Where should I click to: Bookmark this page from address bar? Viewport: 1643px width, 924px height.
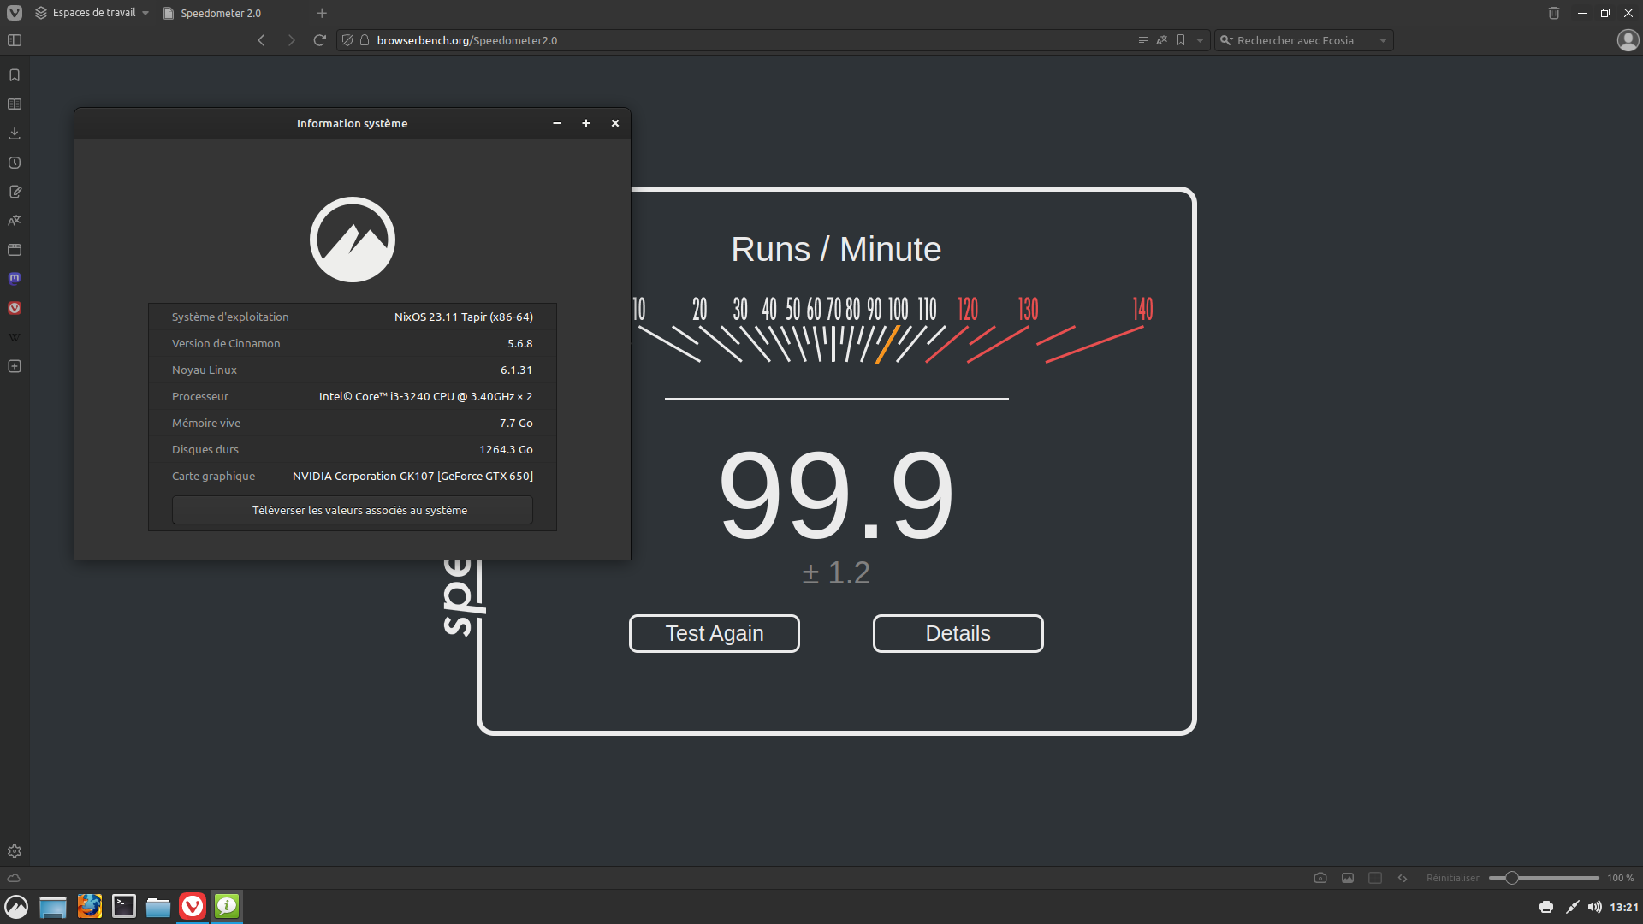coord(1181,40)
